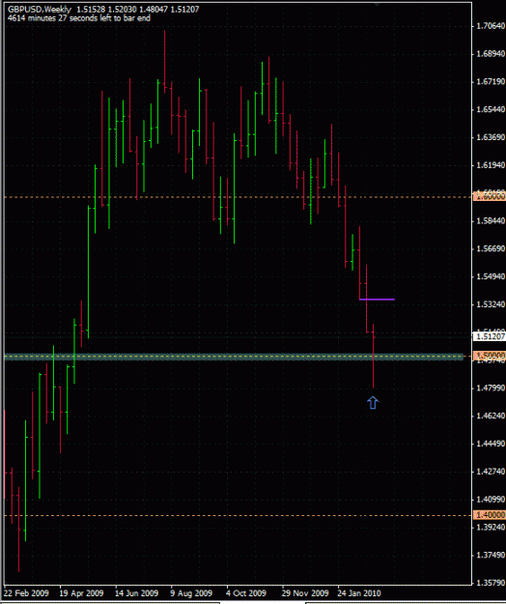The image size is (506, 604).
Task: Click the 19 Apr 2009 date label
Action: [x=82, y=593]
